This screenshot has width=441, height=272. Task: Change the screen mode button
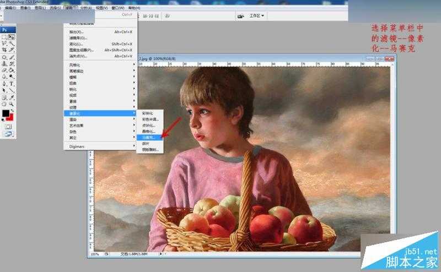point(8,134)
